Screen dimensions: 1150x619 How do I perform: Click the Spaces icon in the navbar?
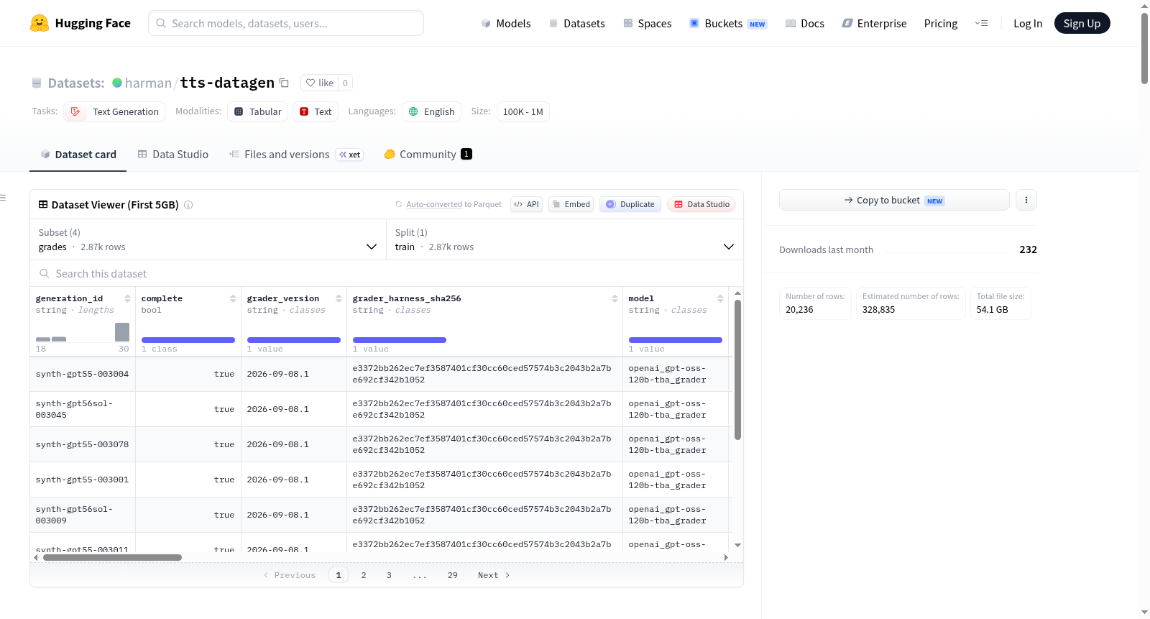628,24
